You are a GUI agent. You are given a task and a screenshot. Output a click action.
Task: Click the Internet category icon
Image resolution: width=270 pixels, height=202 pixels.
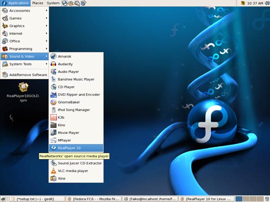[5, 33]
